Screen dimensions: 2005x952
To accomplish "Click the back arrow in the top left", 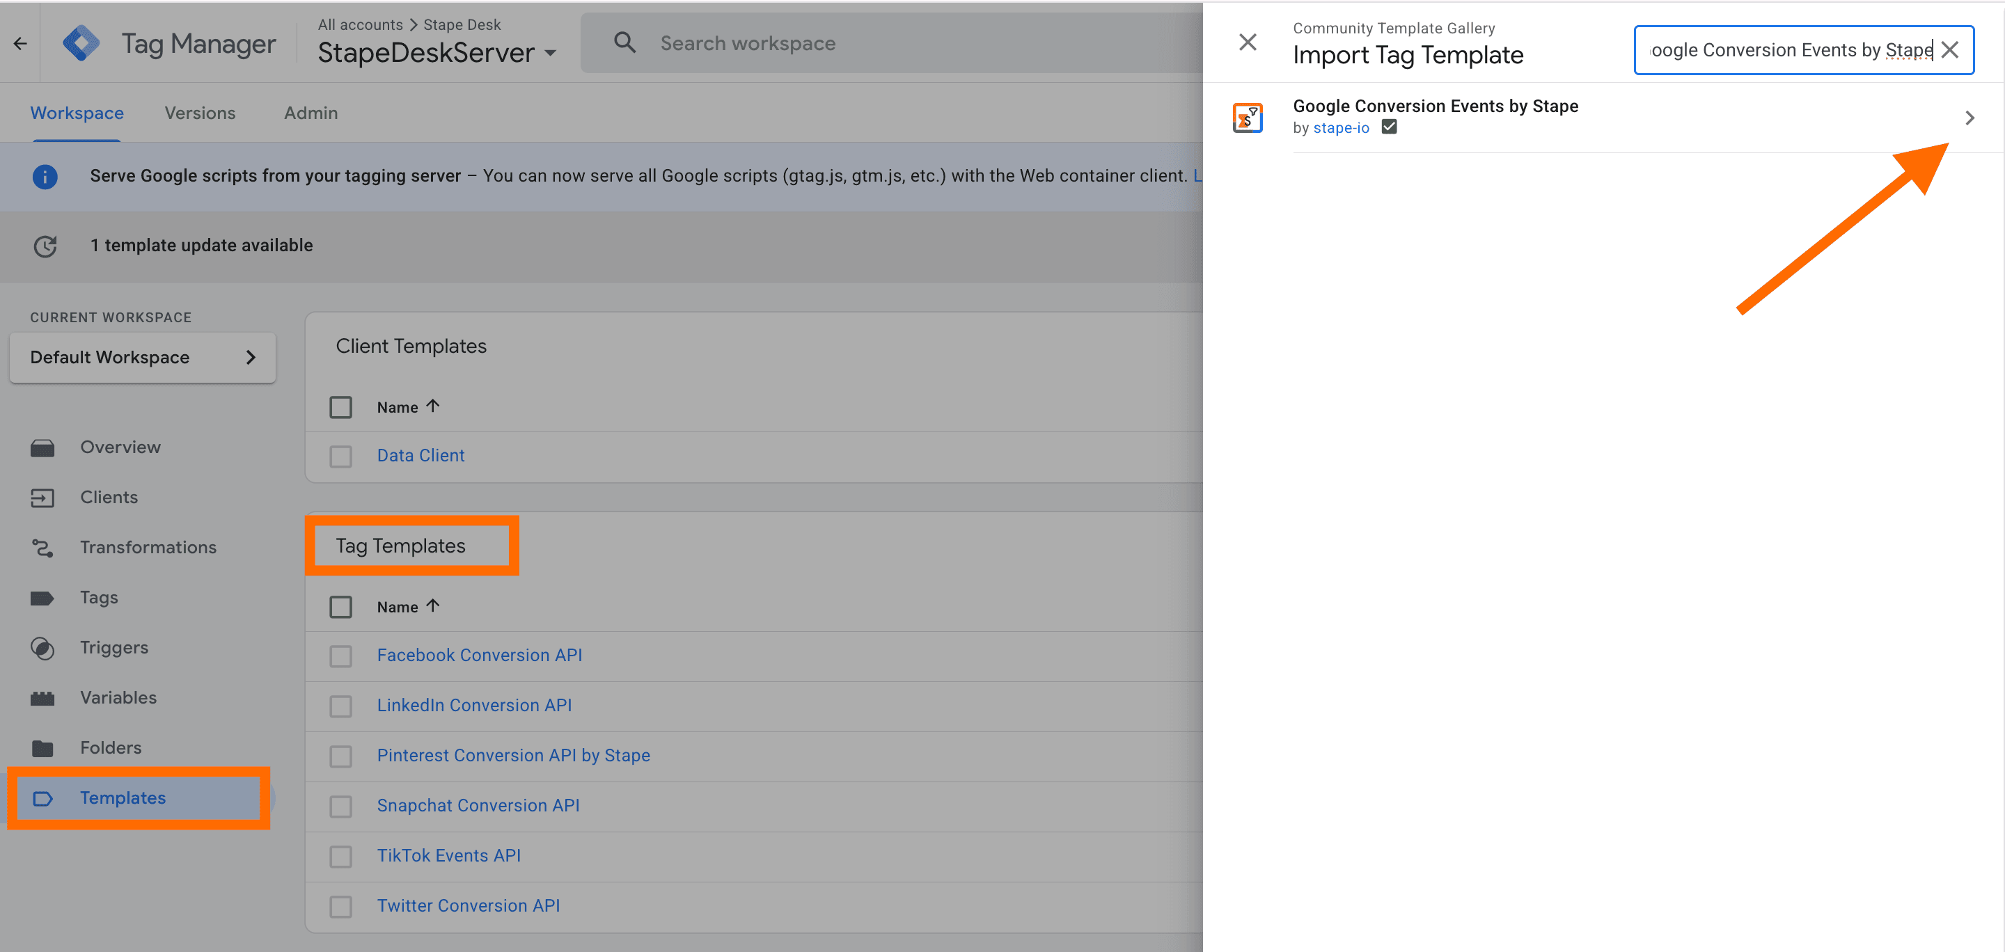I will pos(19,42).
